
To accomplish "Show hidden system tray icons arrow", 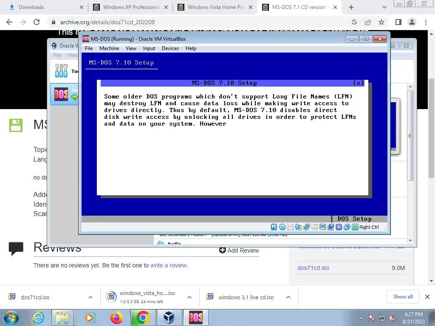I will [361, 318].
